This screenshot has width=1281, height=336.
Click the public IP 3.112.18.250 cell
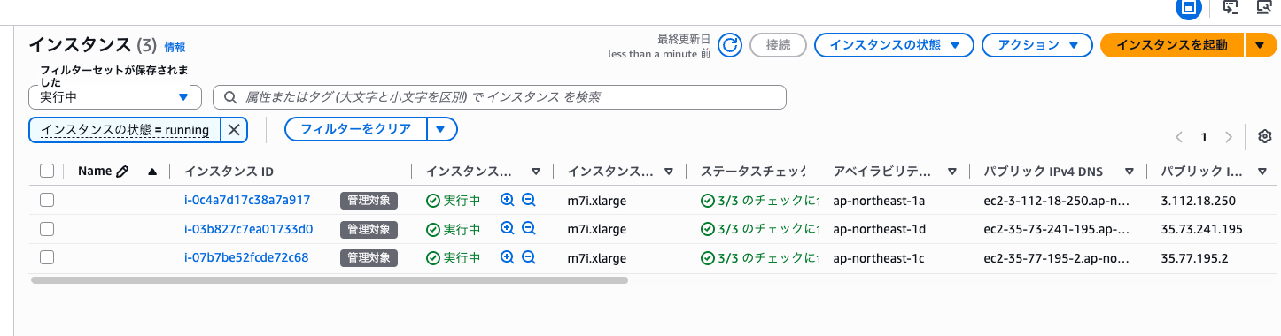1198,201
